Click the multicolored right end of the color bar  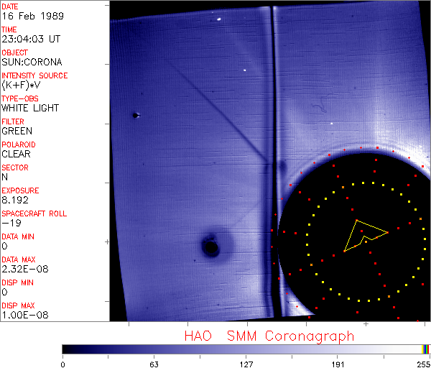[x=427, y=349]
